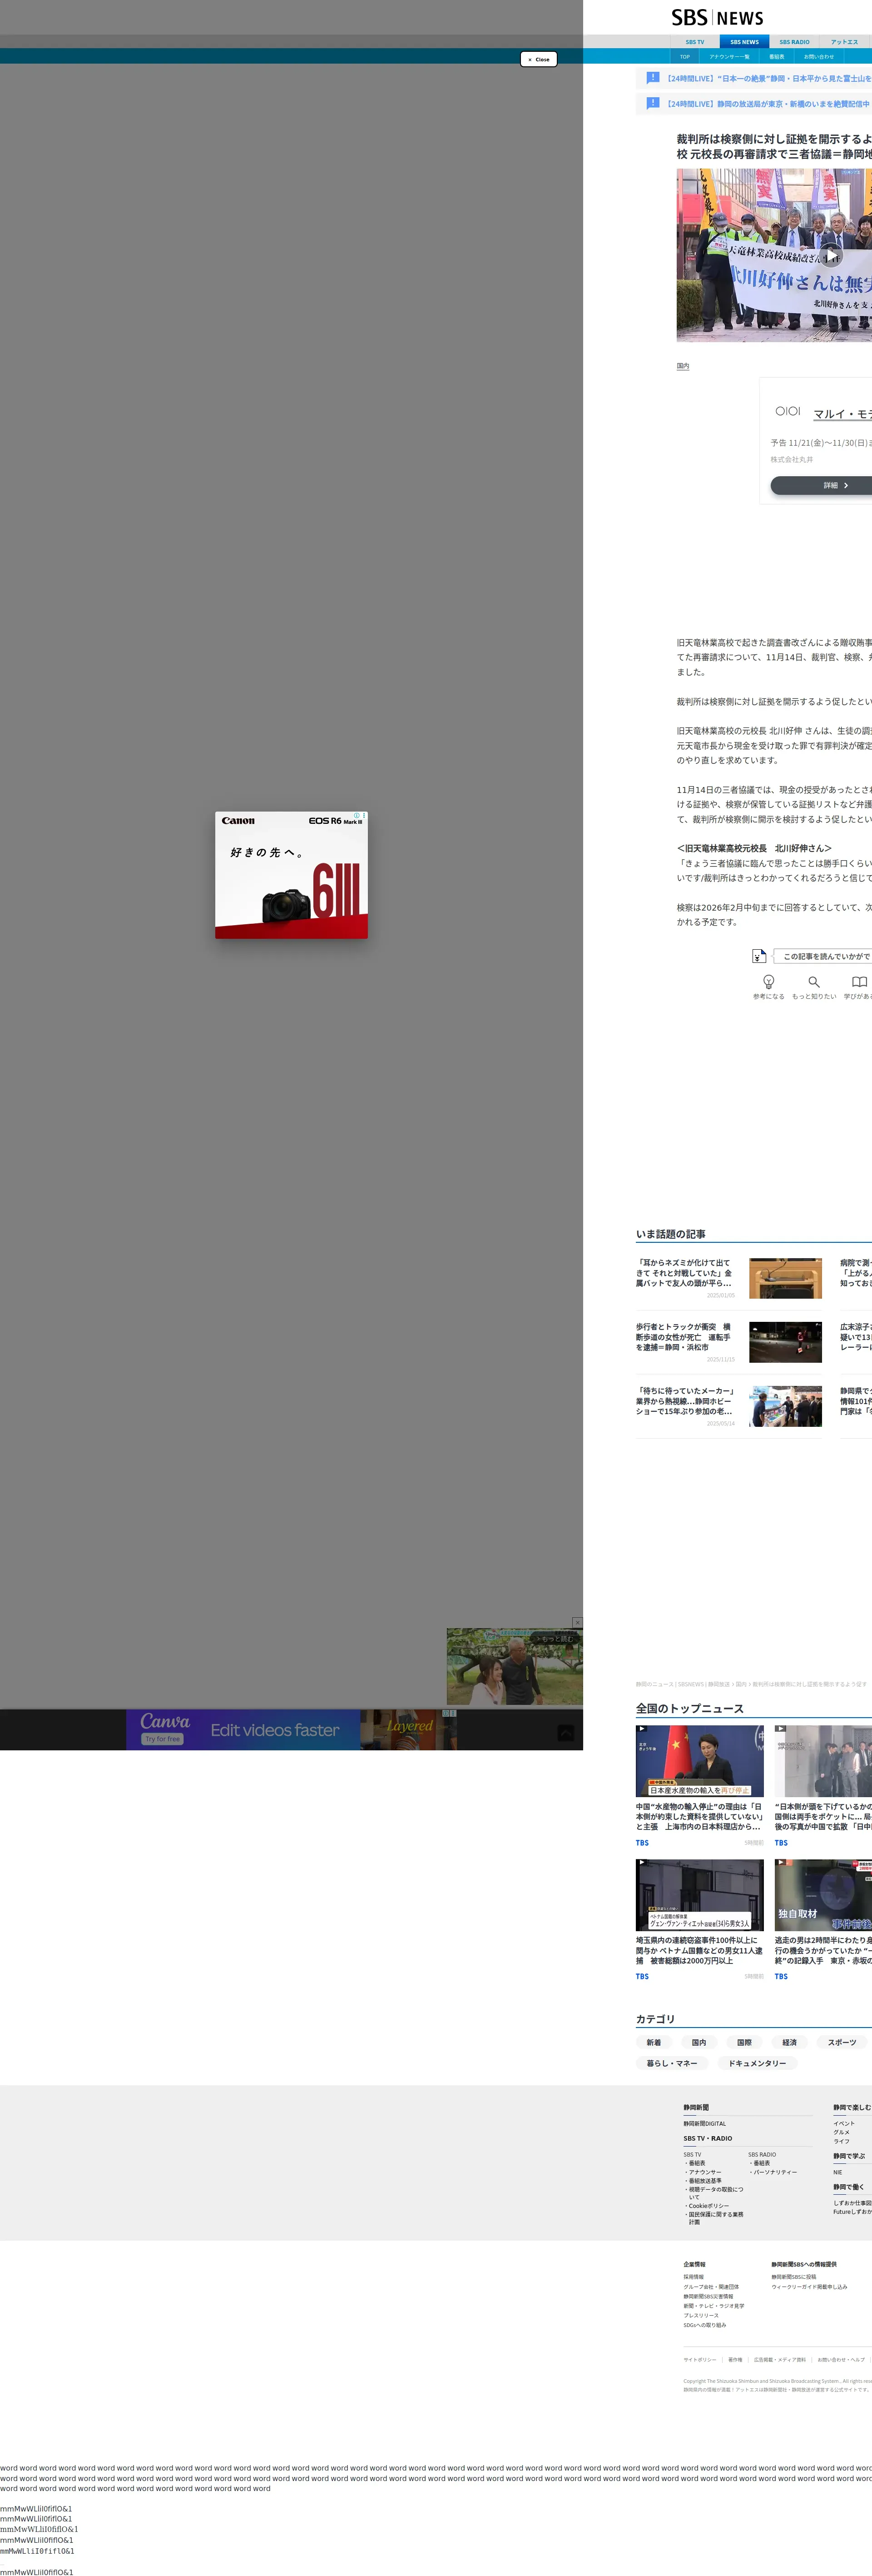Close the Canon ad overlay

pyautogui.click(x=538, y=59)
